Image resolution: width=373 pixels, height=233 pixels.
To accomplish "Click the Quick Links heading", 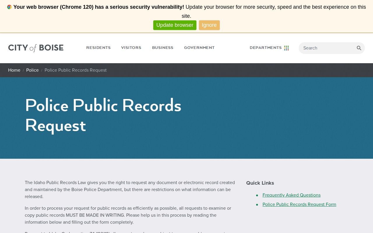I will [x=260, y=183].
